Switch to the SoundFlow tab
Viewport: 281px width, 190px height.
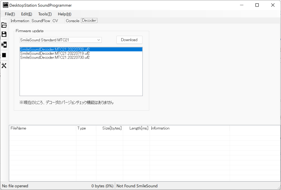click(x=41, y=21)
